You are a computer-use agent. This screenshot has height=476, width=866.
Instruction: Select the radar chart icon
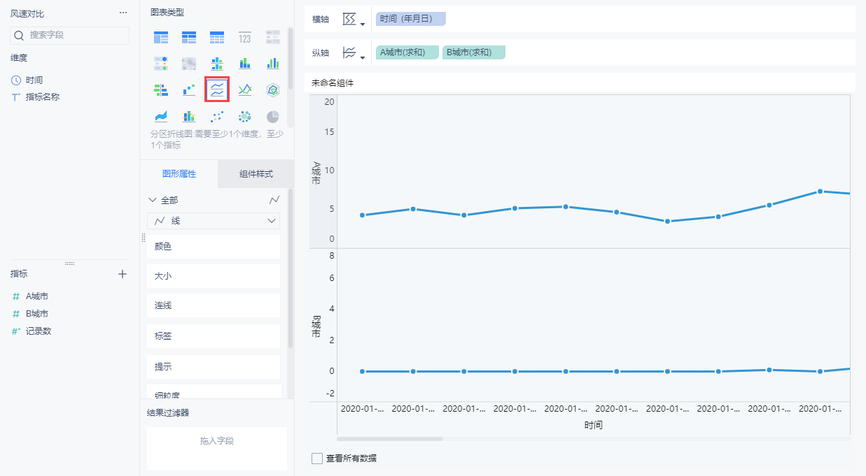click(273, 89)
